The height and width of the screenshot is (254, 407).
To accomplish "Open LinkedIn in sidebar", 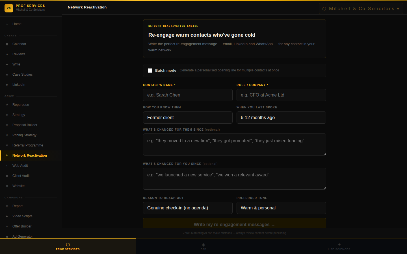I will click(x=31, y=85).
